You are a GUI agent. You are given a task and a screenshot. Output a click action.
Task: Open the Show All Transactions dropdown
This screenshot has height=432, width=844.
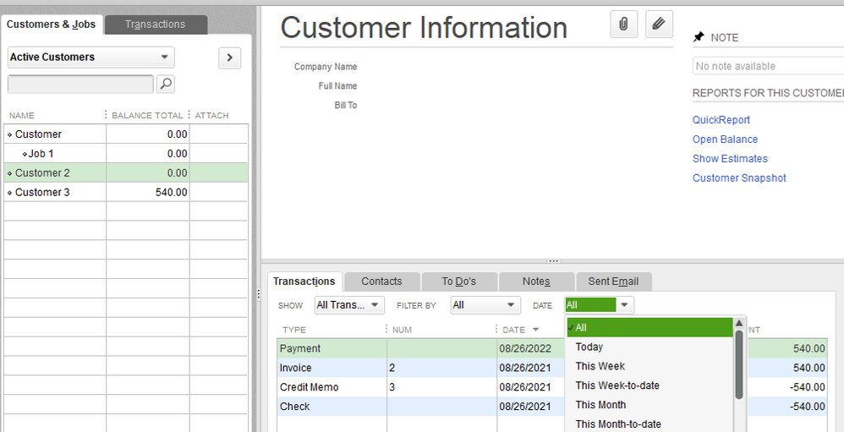tap(349, 305)
